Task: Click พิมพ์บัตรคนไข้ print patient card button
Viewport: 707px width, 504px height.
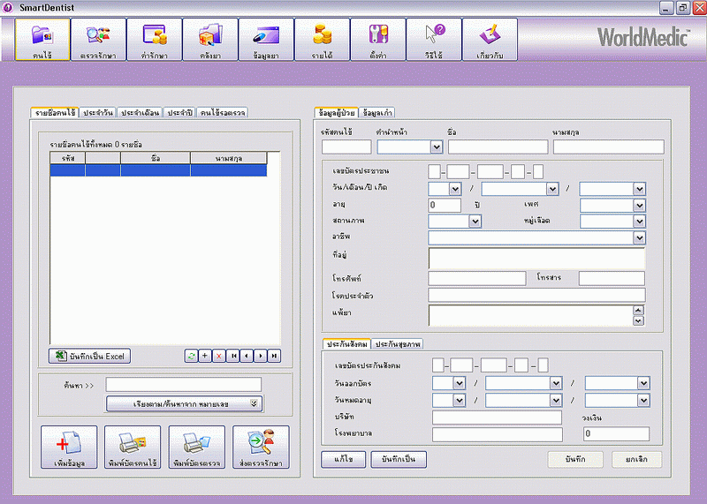Action: coord(133,447)
